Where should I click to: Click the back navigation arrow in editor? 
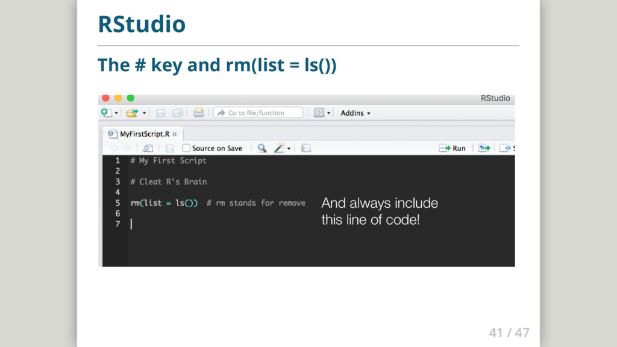(x=114, y=148)
